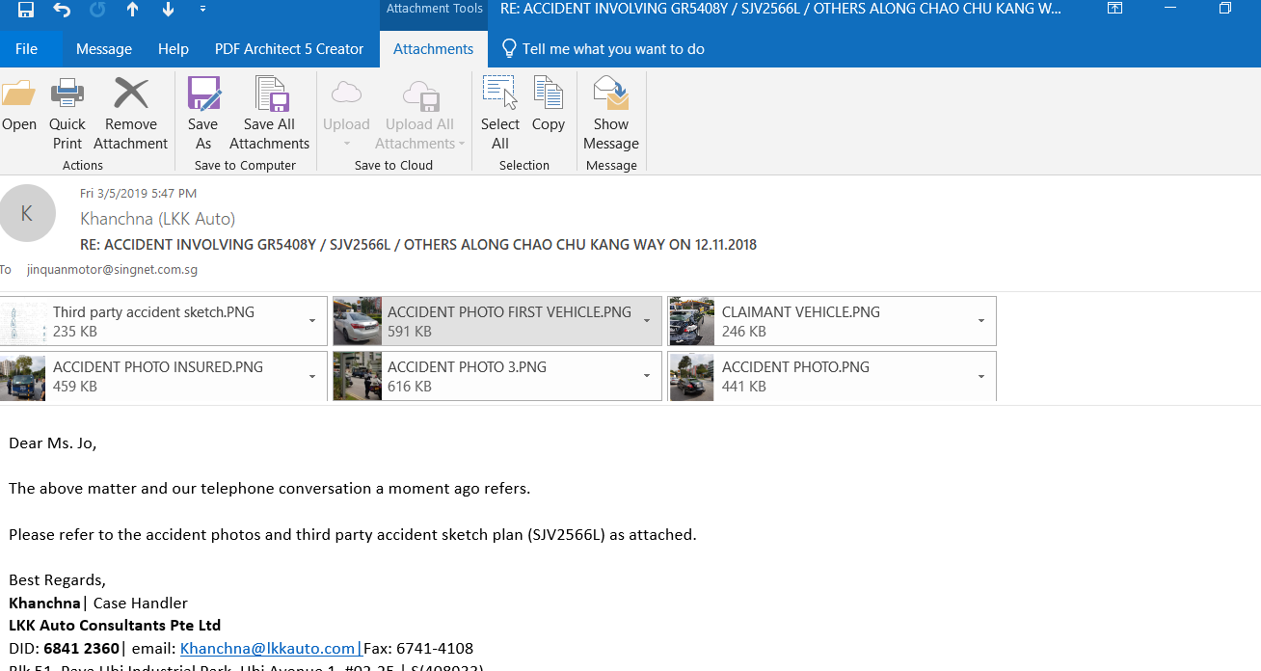This screenshot has width=1261, height=671.
Task: Switch to the Message ribbon tab
Action: coord(103,49)
